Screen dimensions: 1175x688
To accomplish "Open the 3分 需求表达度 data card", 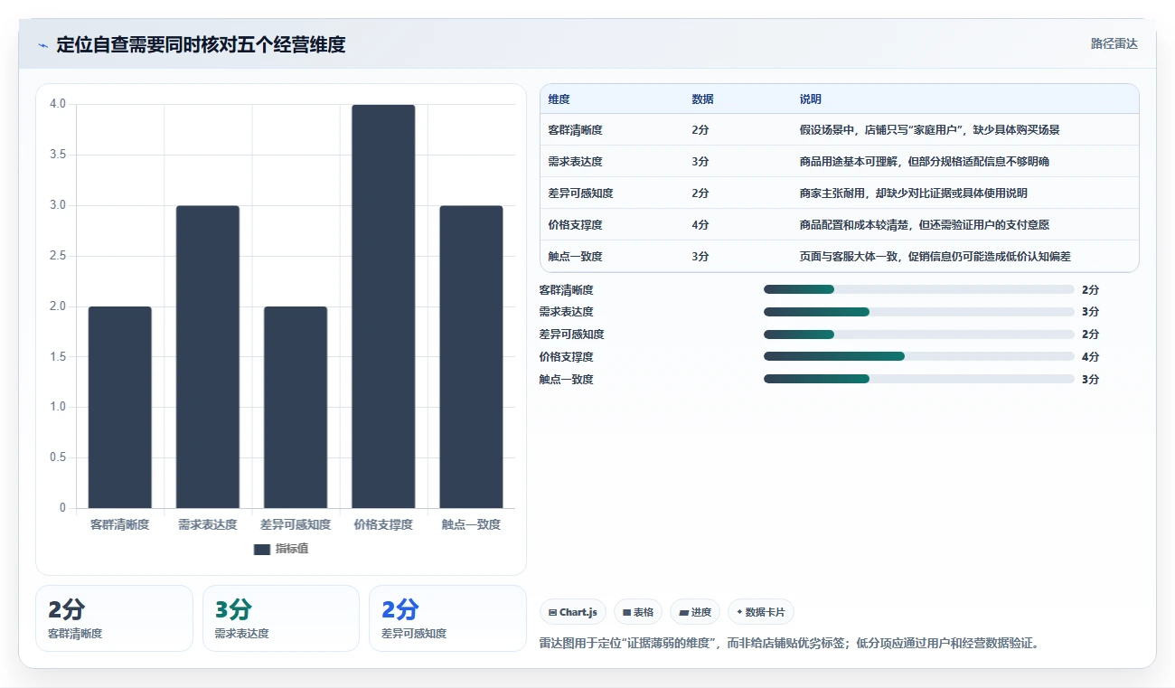I will click(x=281, y=618).
